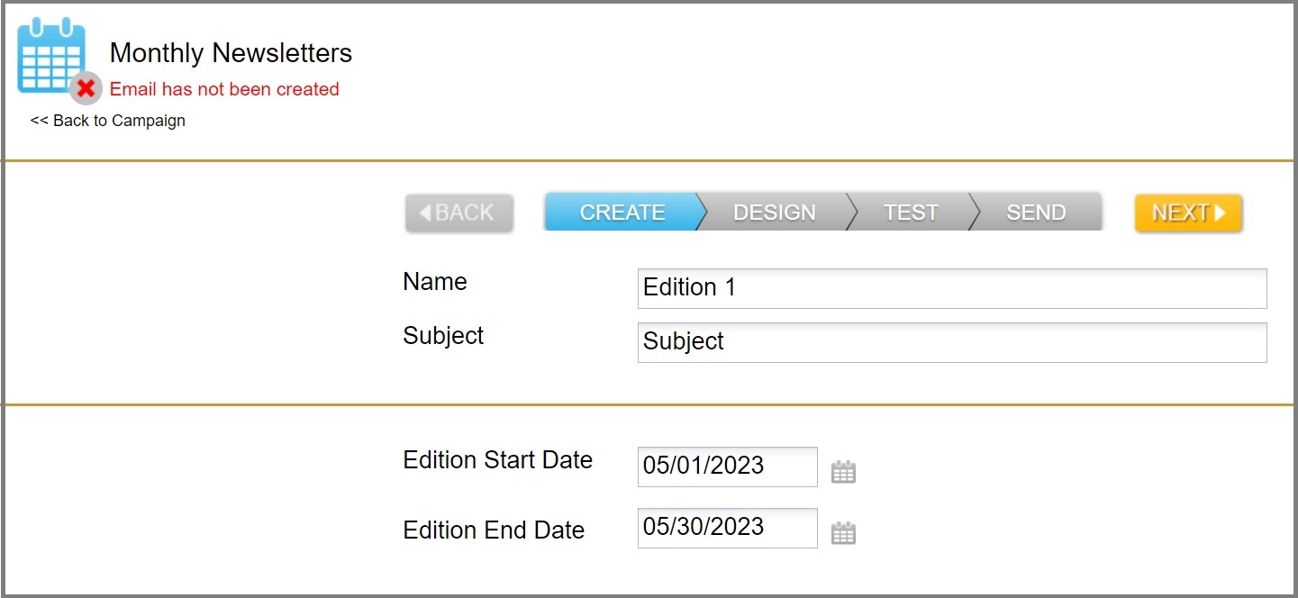The image size is (1298, 598).
Task: Click the 'Email has not been created' message
Action: point(224,89)
